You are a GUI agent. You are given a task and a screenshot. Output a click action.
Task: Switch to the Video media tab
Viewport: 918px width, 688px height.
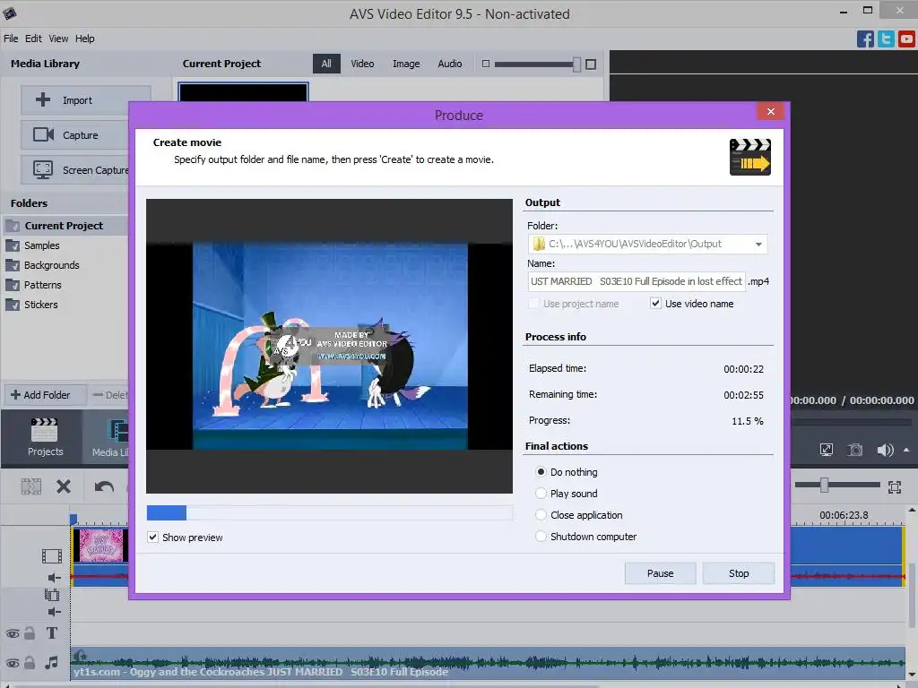pyautogui.click(x=362, y=64)
